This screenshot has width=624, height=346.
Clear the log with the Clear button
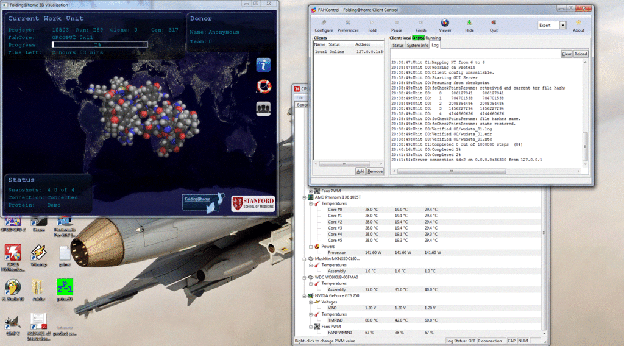tap(566, 54)
